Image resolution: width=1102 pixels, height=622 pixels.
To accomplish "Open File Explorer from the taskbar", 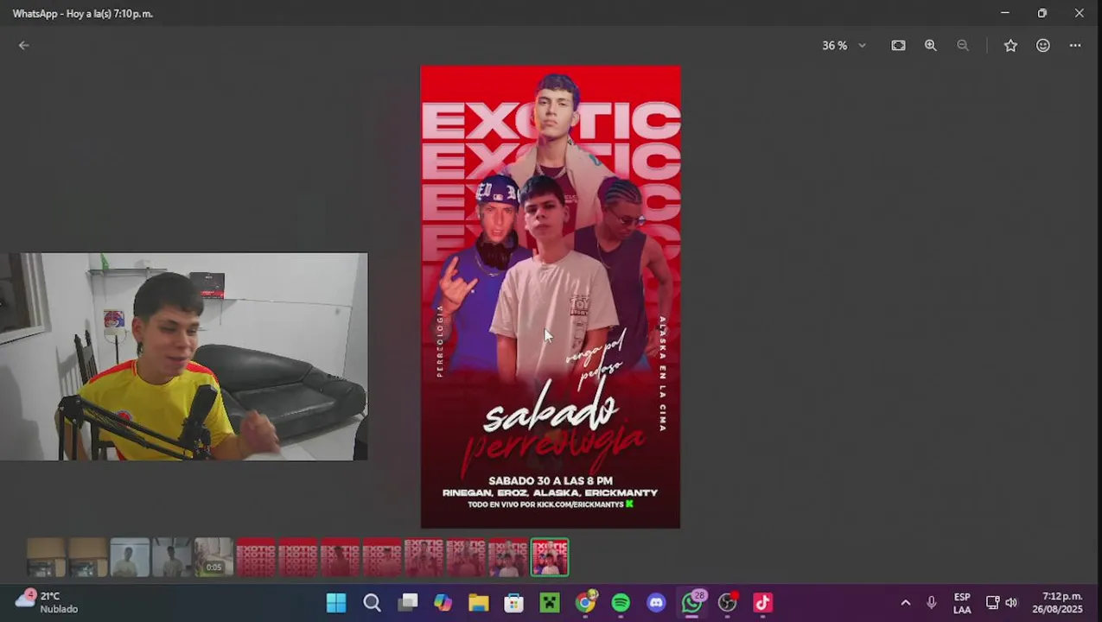I will click(x=478, y=602).
